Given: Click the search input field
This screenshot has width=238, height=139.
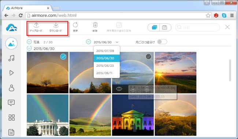Looking at the screenshot, I should 198,27.
